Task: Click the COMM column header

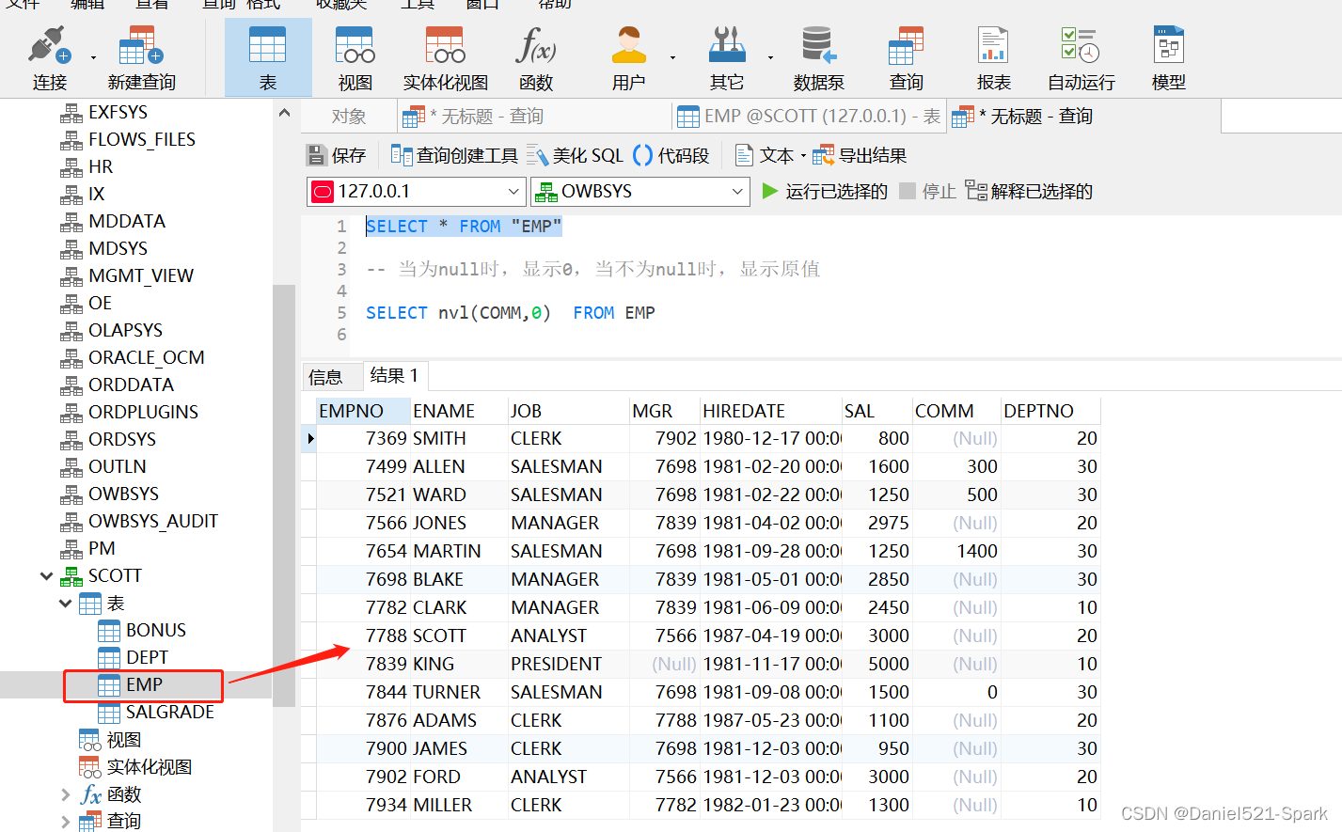Action: tap(955, 411)
